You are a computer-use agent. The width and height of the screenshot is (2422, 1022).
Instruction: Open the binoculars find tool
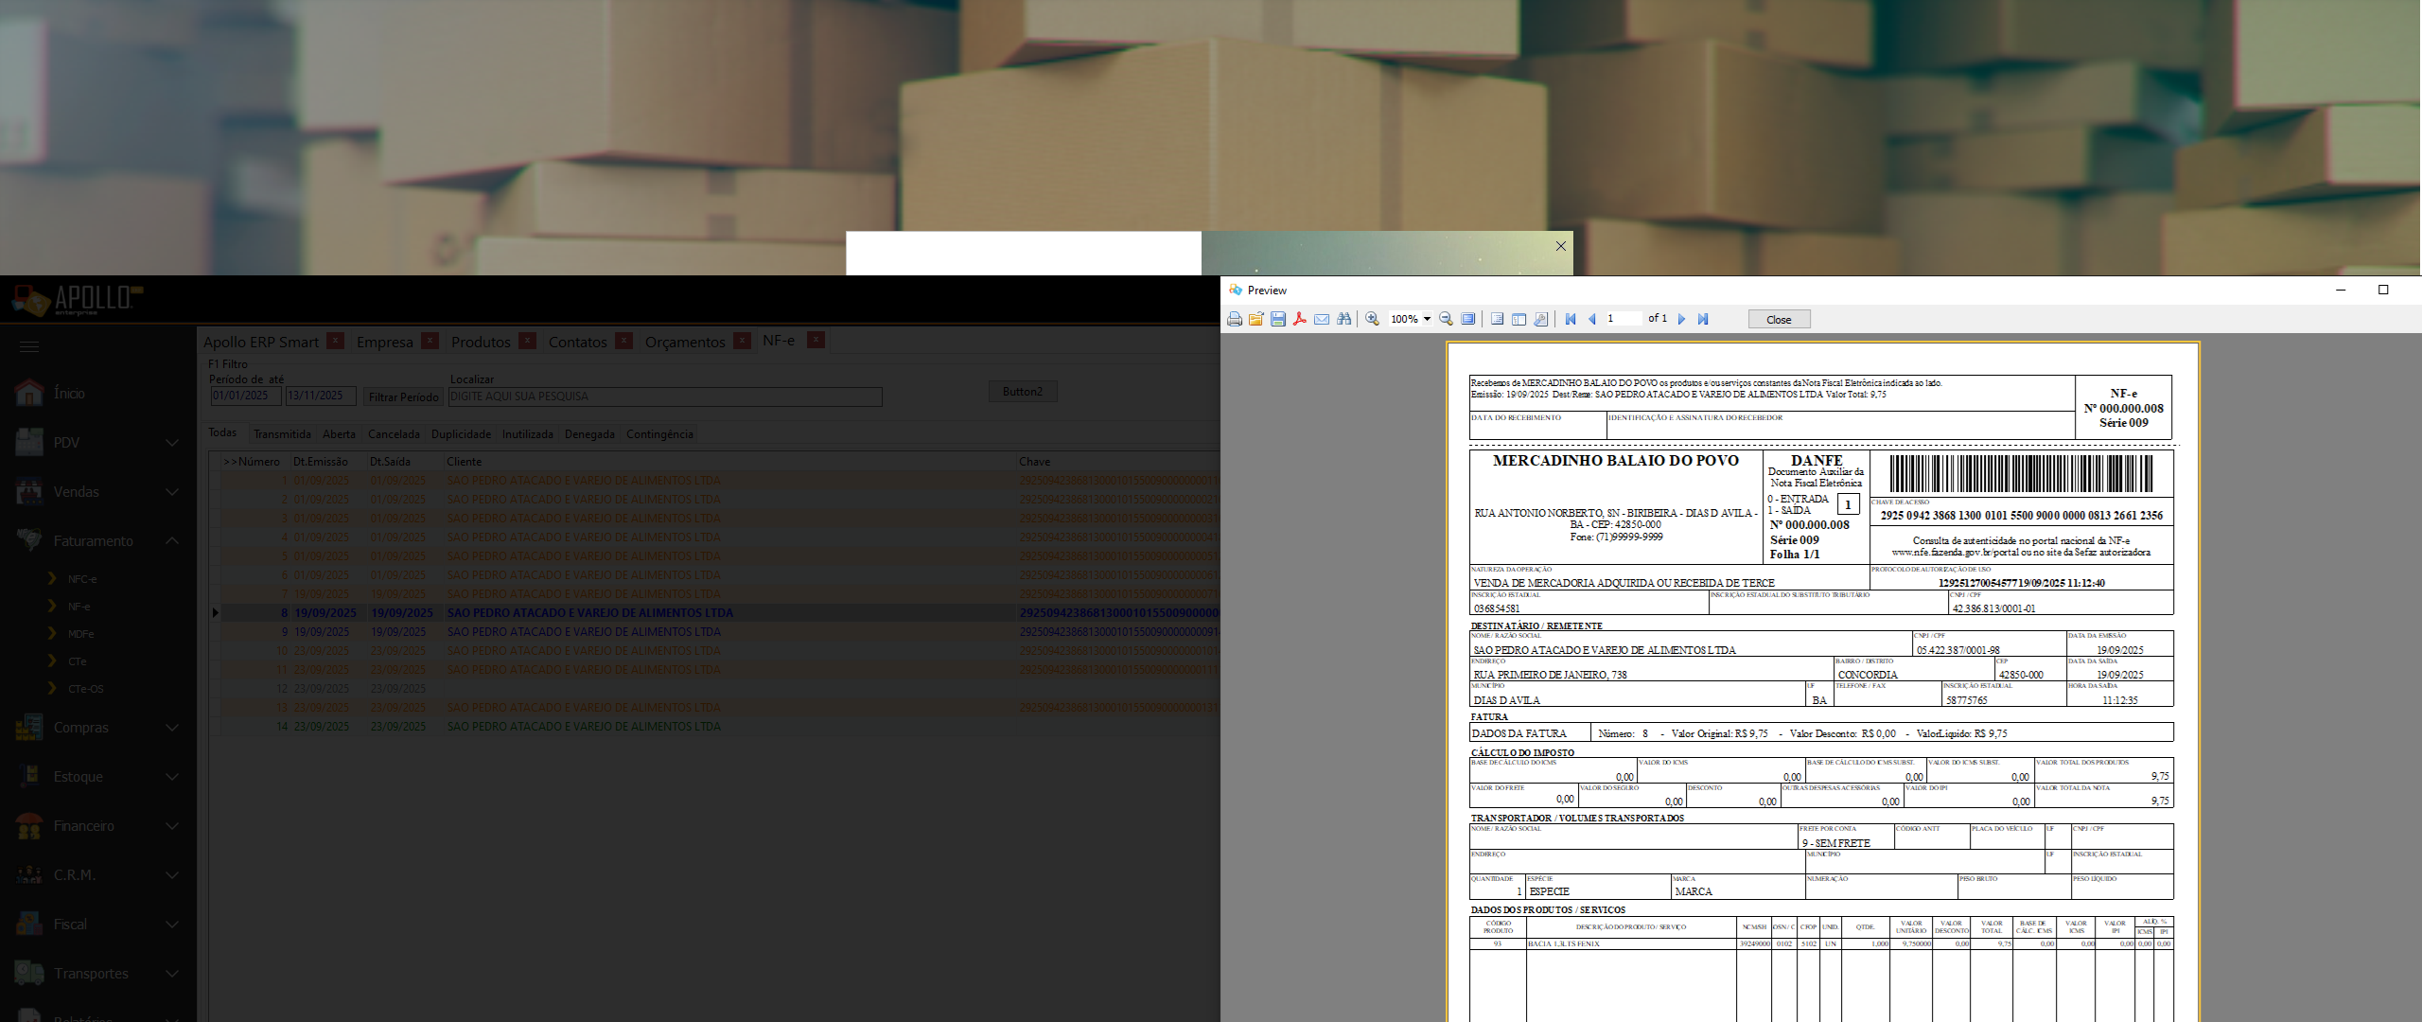[1344, 319]
